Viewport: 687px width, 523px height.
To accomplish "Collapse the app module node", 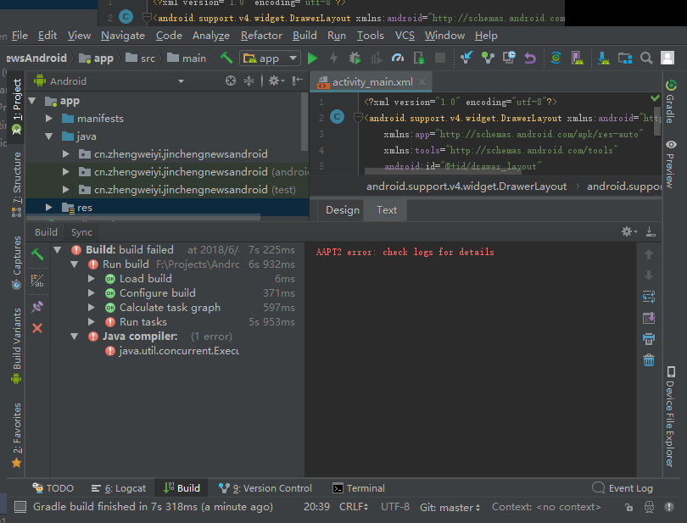I will [x=32, y=101].
